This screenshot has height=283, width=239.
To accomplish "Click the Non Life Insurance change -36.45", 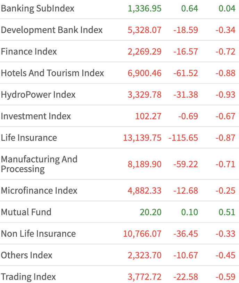I will point(186,234).
